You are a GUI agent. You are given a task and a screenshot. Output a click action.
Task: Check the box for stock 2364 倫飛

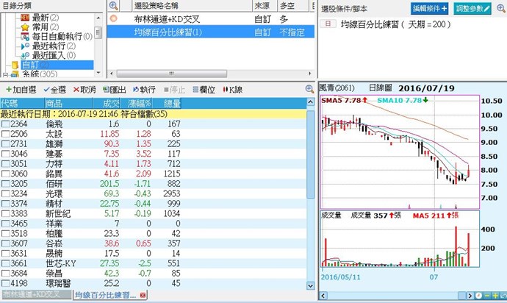(x=5, y=124)
